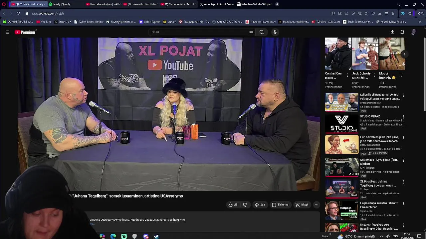The image size is (426, 239).
Task: Open the snapshot camera toolbar icon
Action: pos(346,13)
